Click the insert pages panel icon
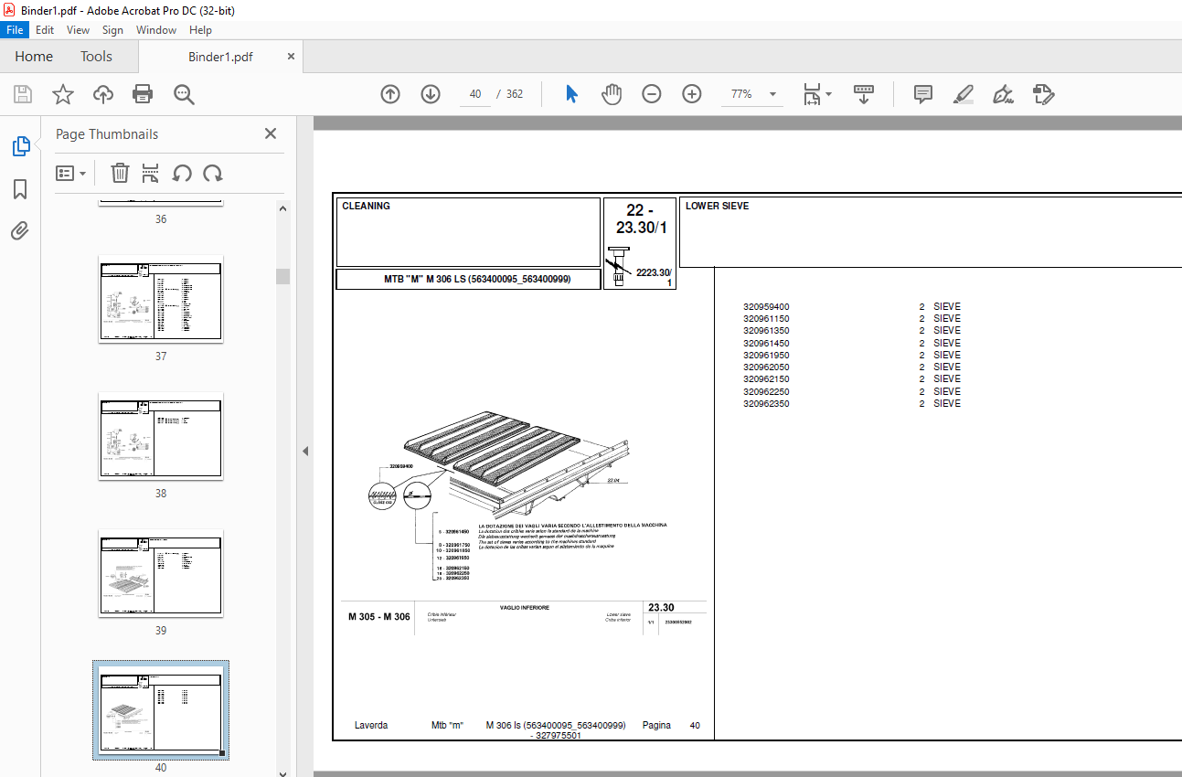Screen dimensions: 1182x777 [x=151, y=173]
